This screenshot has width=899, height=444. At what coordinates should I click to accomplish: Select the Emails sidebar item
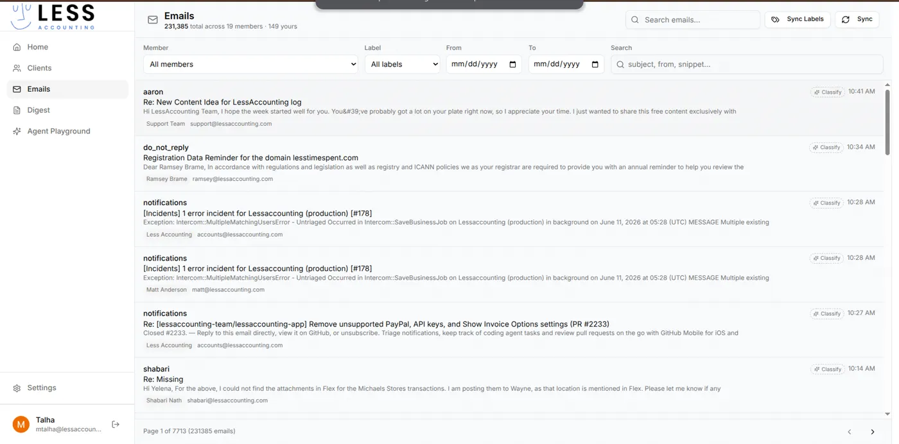(67, 89)
